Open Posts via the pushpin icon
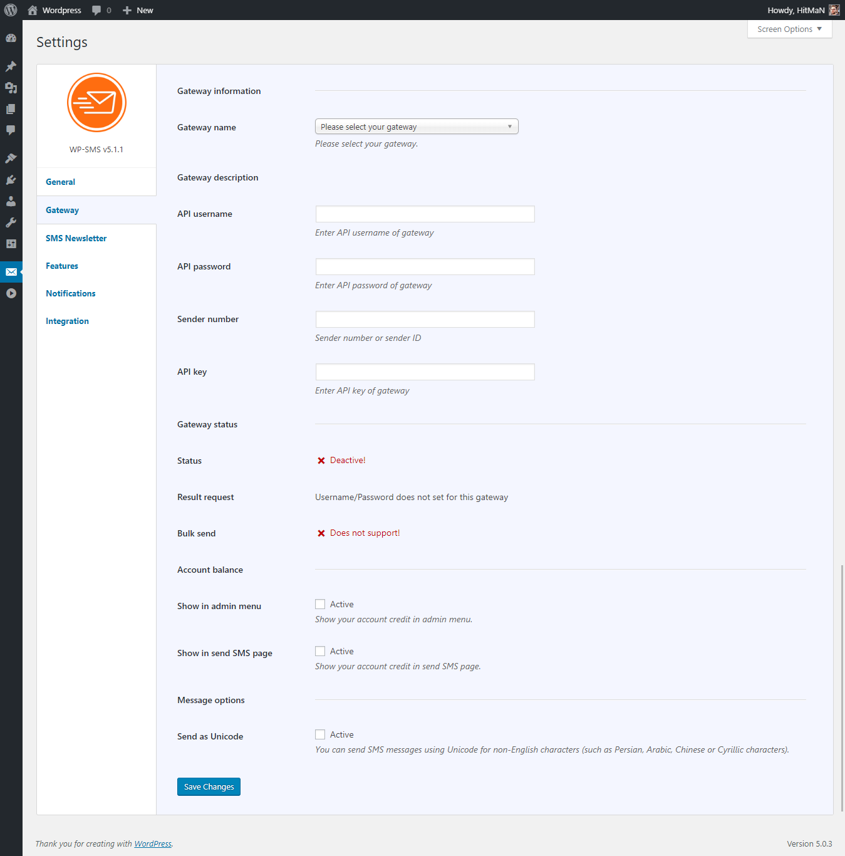 tap(11, 66)
